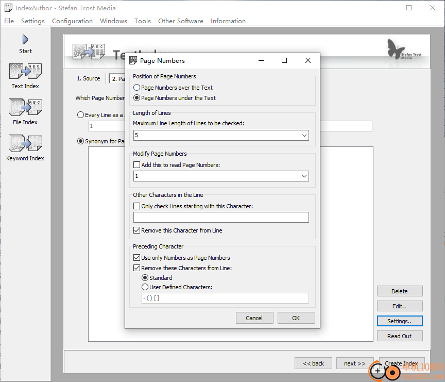Image resolution: width=445 pixels, height=382 pixels.
Task: Focus the starting Character input field
Action: 221,217
